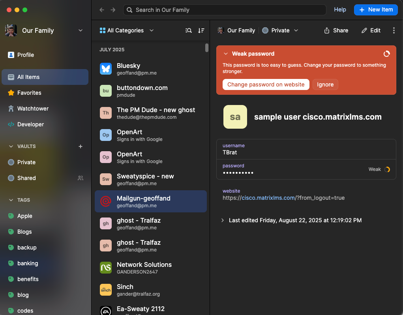403x315 pixels.
Task: Click the Bluesky butterfly item icon
Action: pos(106,69)
